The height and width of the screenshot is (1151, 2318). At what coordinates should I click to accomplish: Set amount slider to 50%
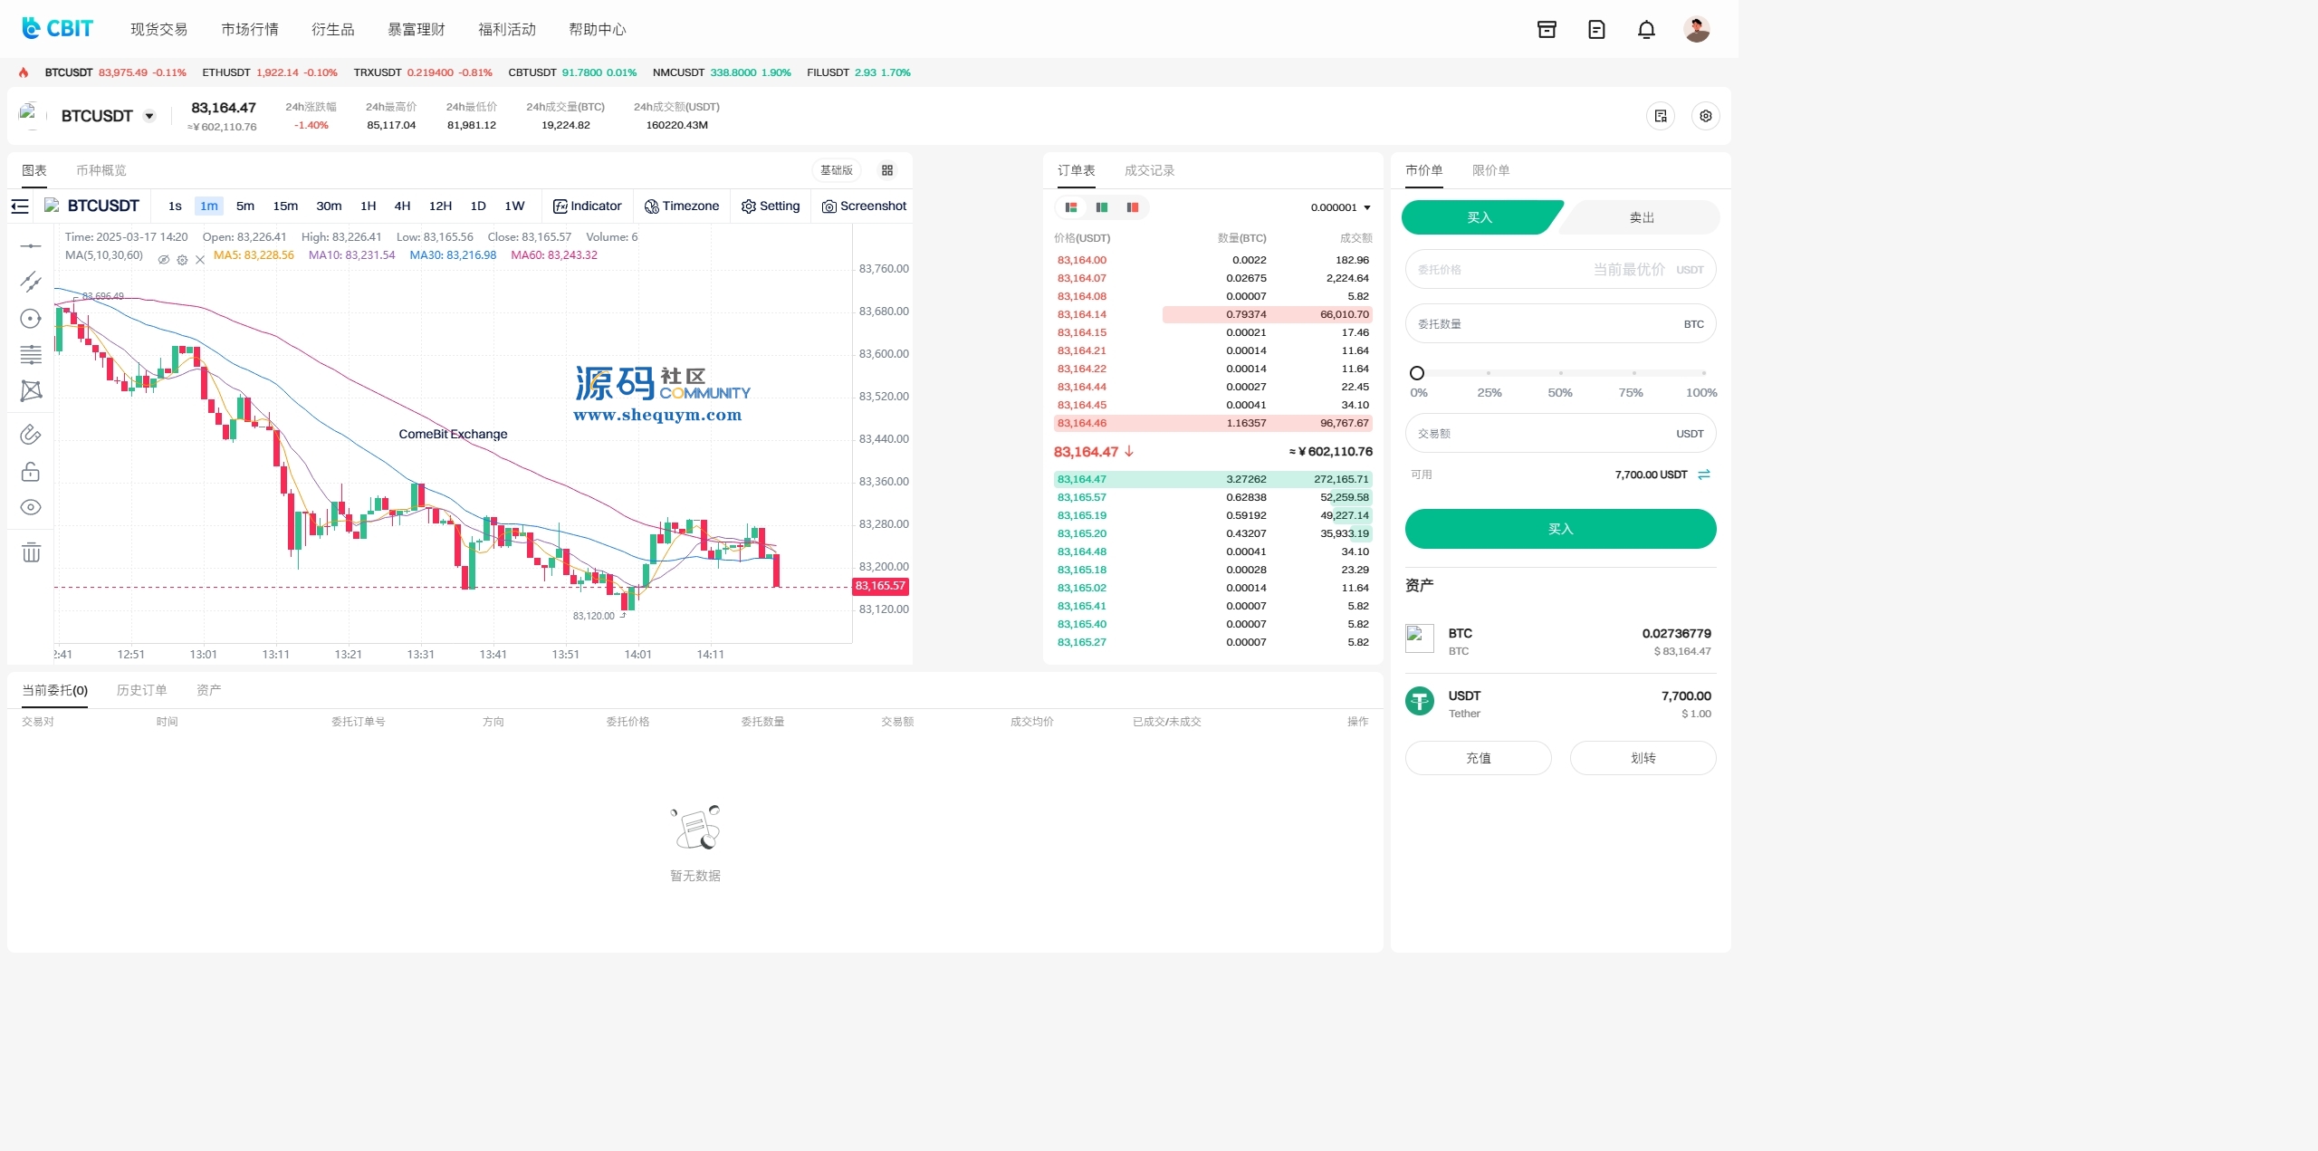(1560, 373)
